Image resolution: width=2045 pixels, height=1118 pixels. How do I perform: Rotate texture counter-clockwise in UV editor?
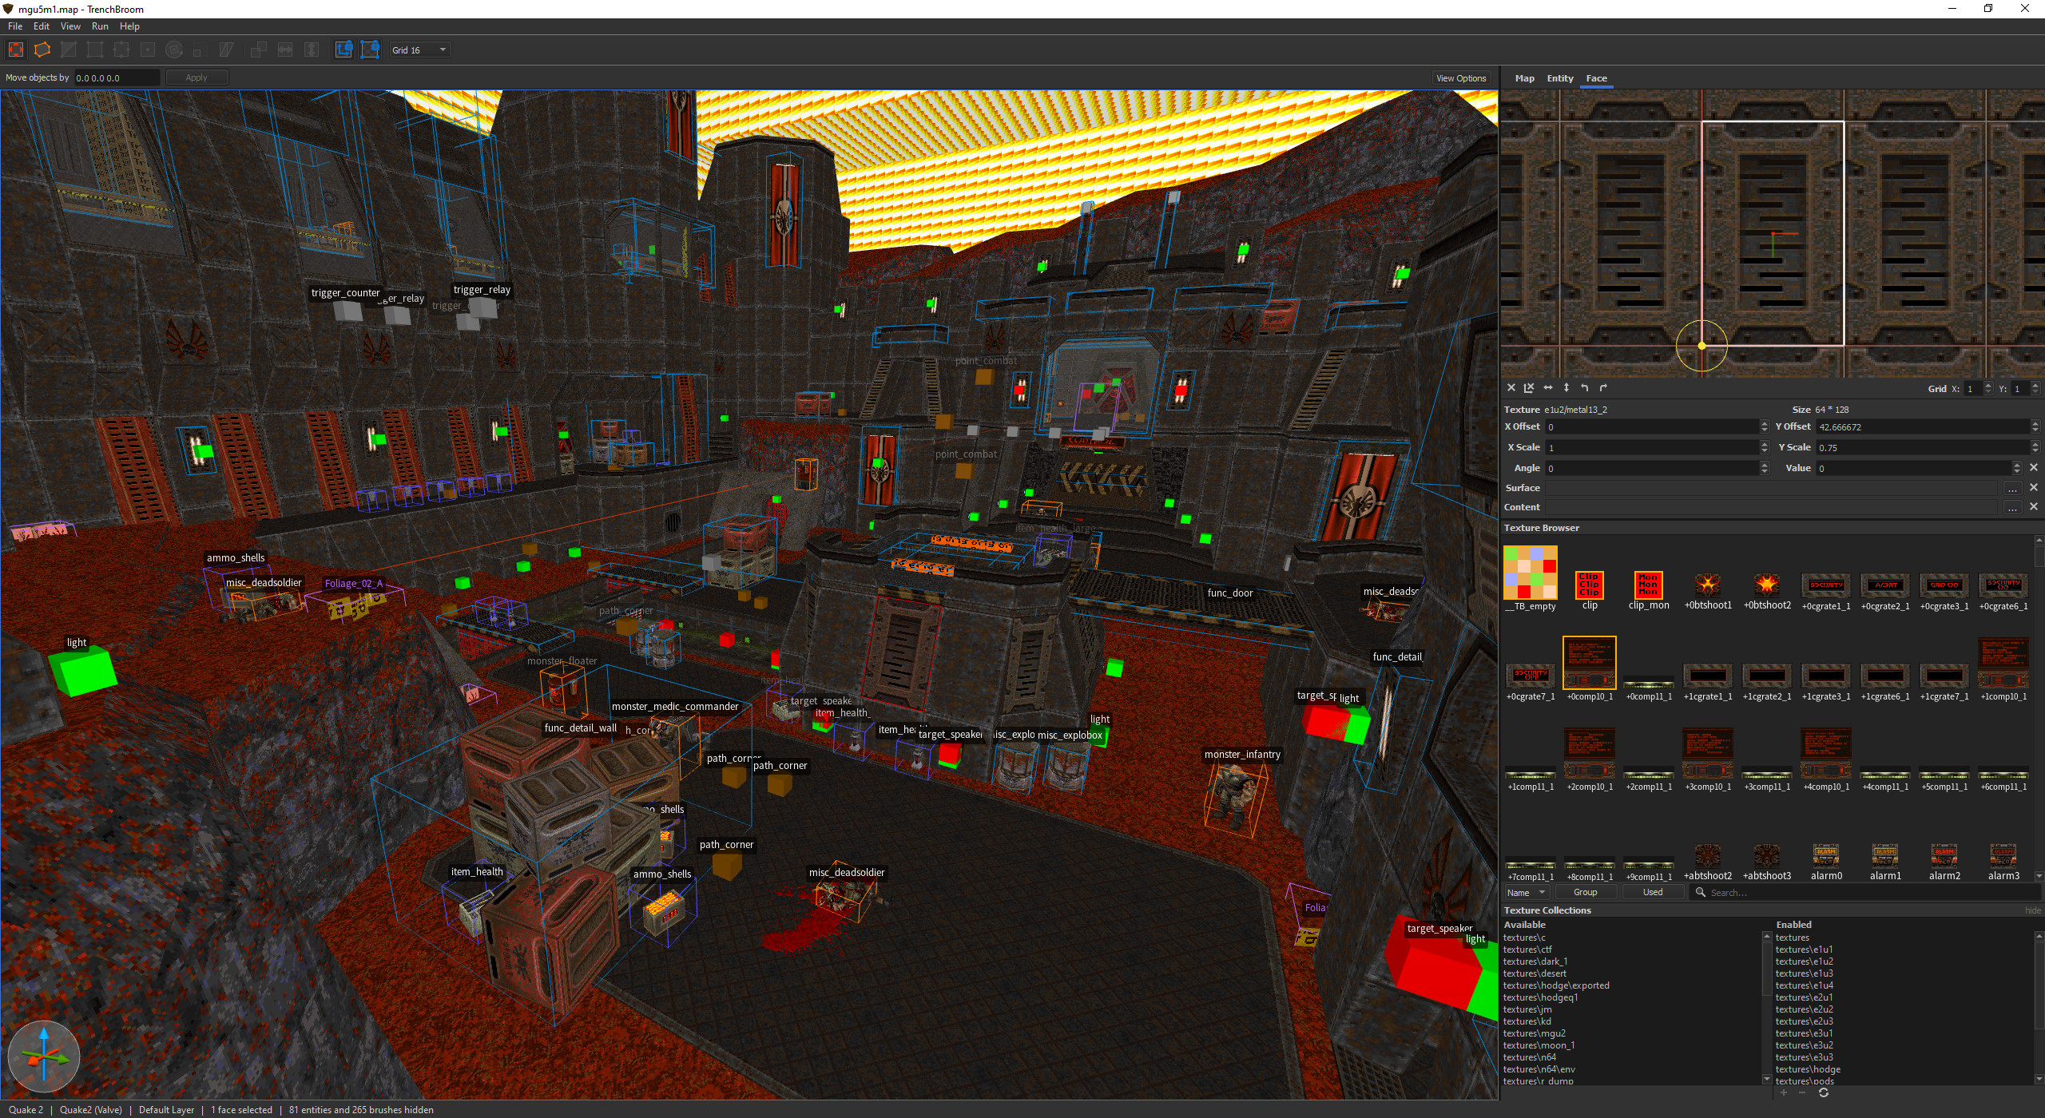(x=1584, y=387)
